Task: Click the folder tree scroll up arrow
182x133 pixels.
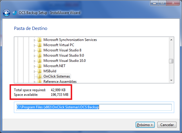Action: click(171, 40)
